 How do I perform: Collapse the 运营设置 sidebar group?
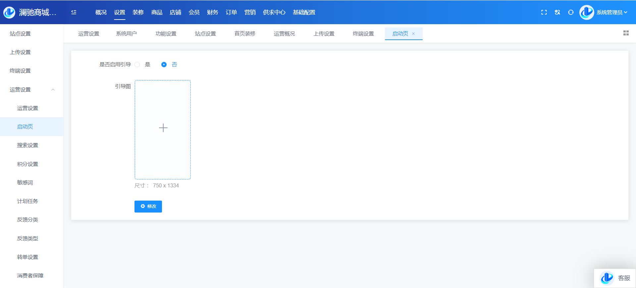(53, 90)
